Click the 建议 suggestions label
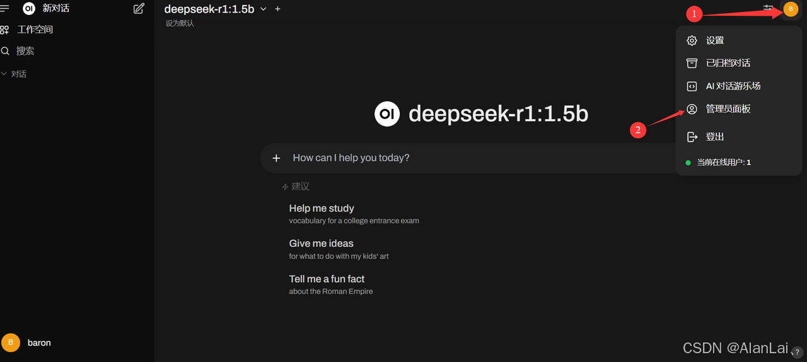 pos(300,186)
